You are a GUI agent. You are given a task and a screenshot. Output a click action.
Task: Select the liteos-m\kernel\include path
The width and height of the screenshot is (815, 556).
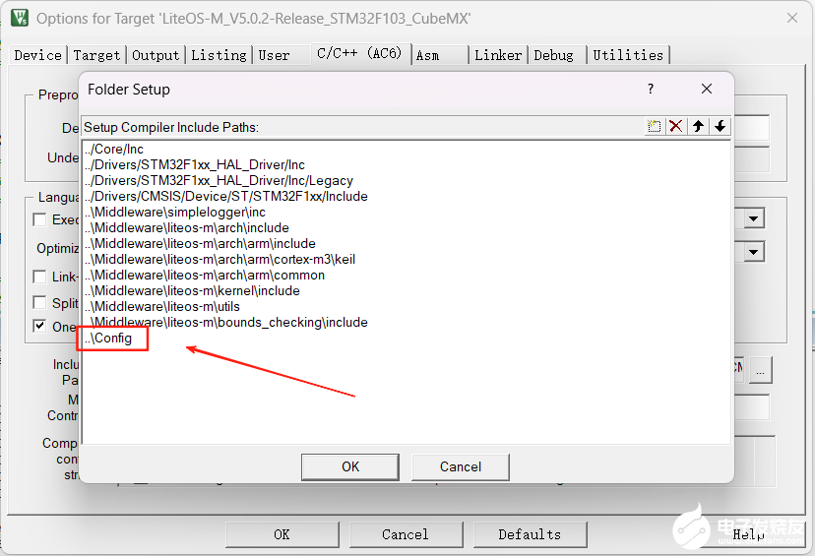coord(407,290)
